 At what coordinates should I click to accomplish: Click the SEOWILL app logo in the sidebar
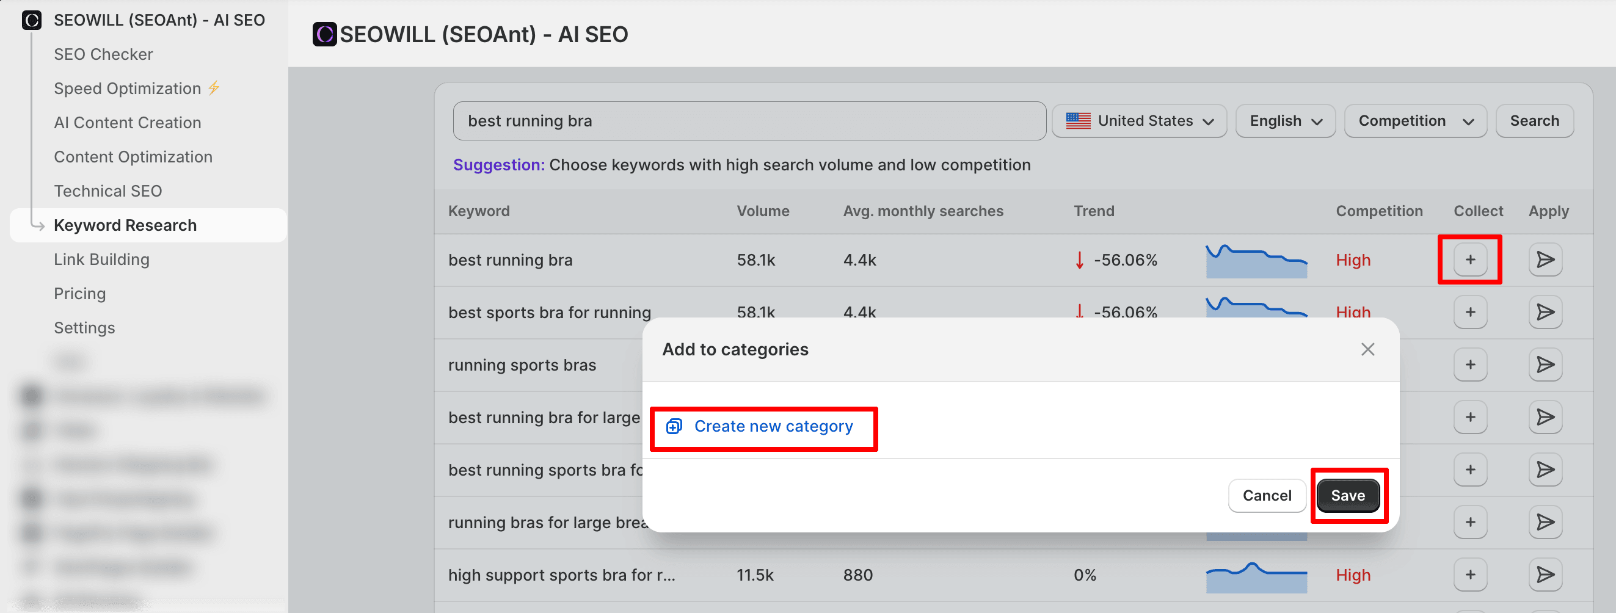click(31, 20)
